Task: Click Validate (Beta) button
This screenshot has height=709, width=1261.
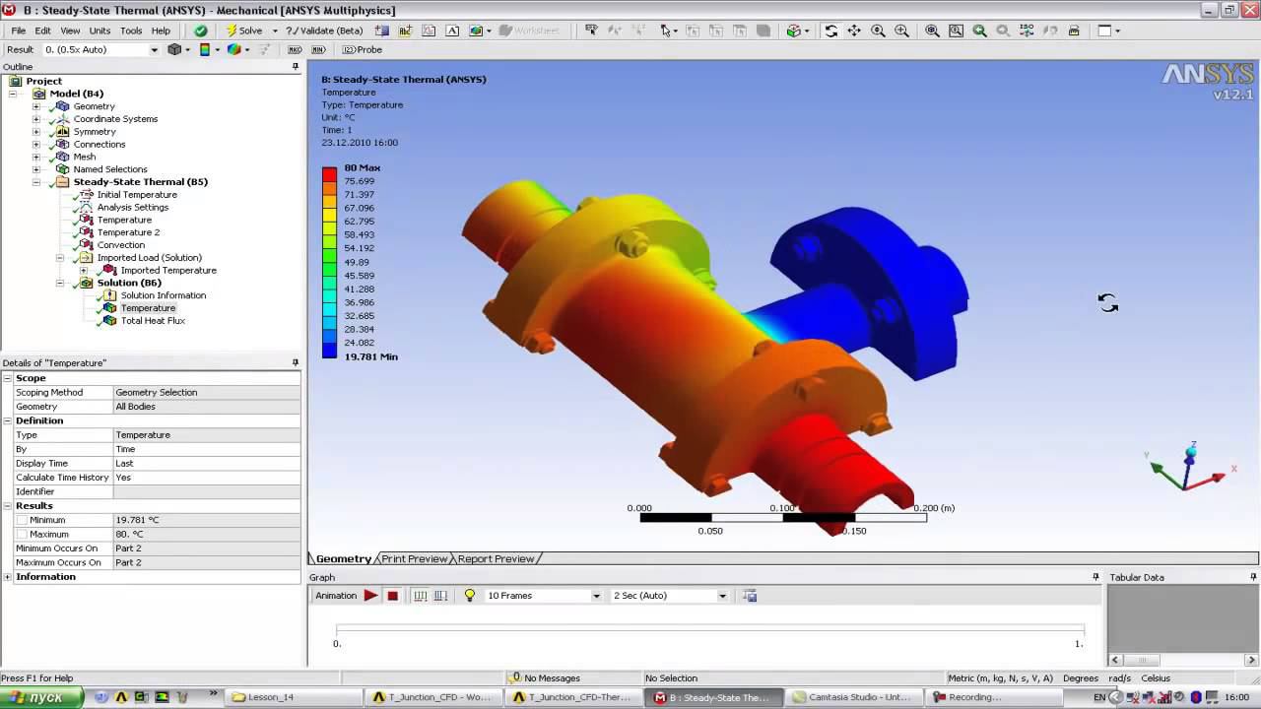Action: point(324,31)
